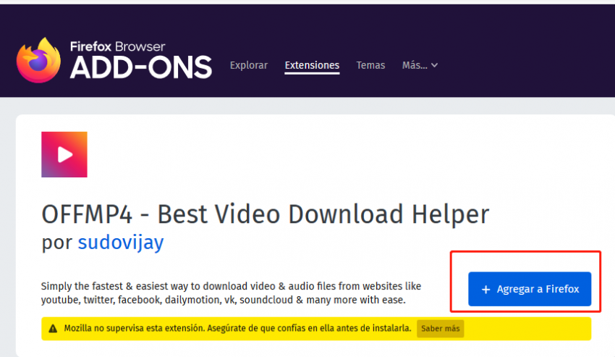Click the warning triangle icon
Viewport: 615px width, 357px height.
[x=53, y=328]
